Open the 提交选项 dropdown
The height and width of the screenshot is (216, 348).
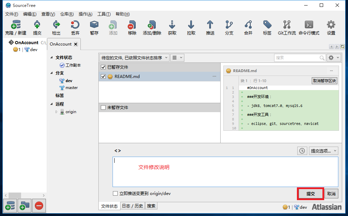pyautogui.click(x=323, y=151)
